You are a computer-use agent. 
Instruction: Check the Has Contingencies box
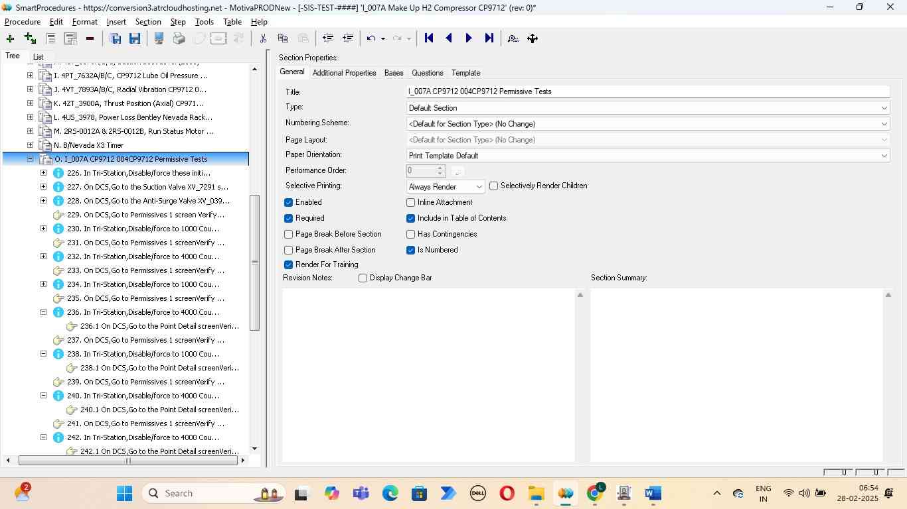(x=410, y=234)
